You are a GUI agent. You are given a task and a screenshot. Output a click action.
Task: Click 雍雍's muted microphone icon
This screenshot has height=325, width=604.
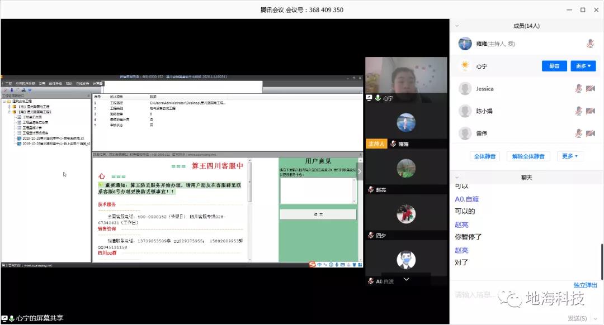[590, 44]
